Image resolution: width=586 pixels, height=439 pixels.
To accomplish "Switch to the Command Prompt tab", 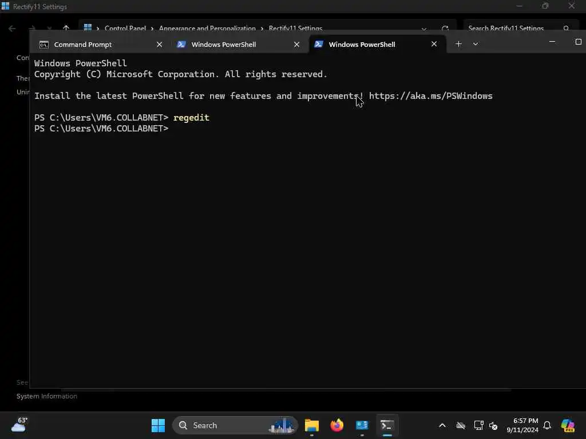I will click(x=100, y=45).
